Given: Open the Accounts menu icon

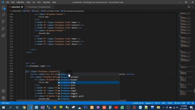Looking at the screenshot, I should tap(3, 91).
